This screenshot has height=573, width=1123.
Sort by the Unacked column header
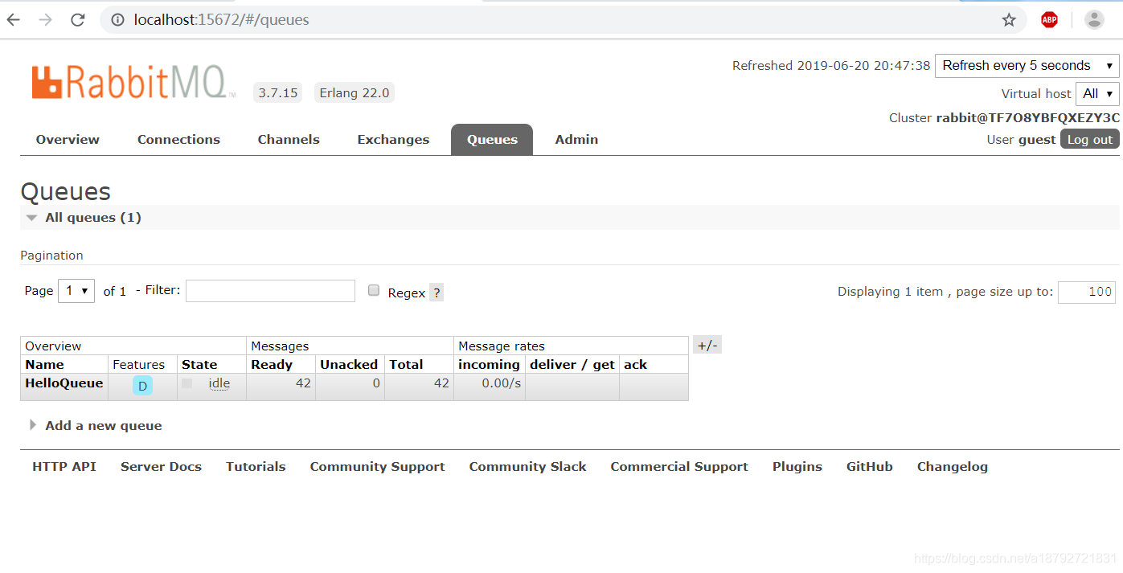[x=349, y=365]
